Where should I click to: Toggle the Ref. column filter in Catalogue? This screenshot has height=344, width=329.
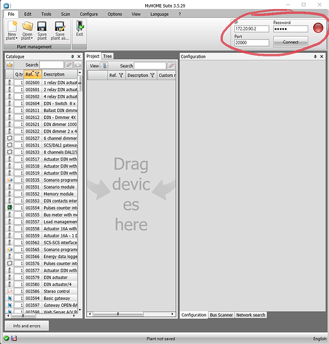click(37, 74)
